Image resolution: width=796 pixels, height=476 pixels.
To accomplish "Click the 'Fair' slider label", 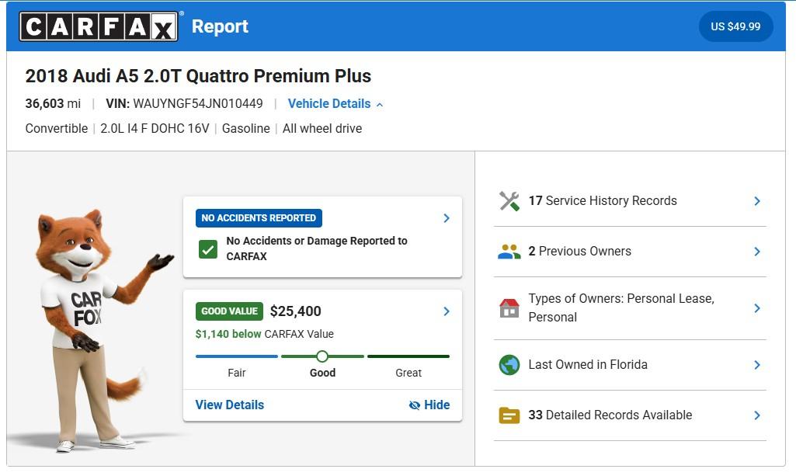I will click(x=237, y=373).
